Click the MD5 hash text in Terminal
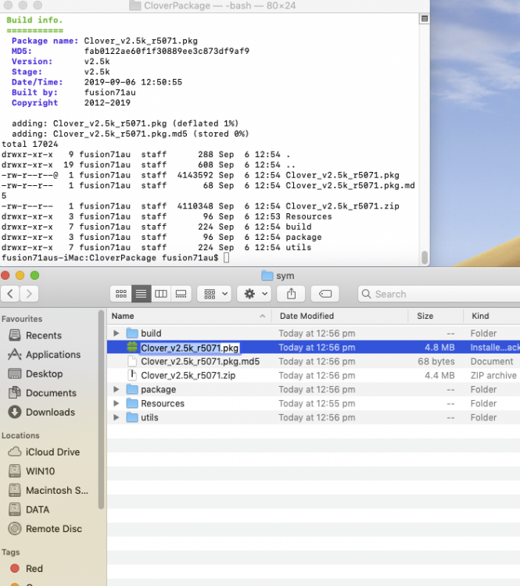 point(167,51)
